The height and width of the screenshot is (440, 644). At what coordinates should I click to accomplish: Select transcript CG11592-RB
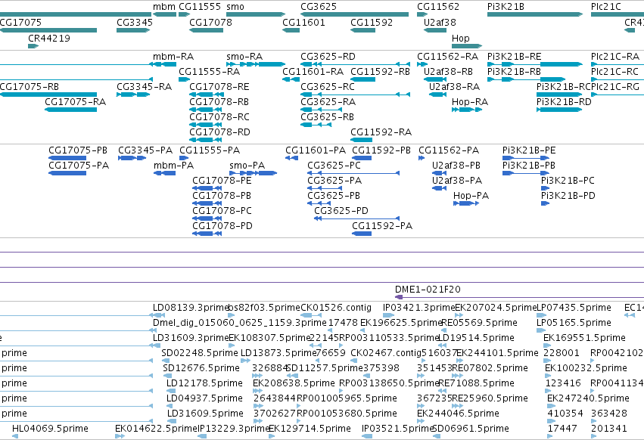coord(362,79)
